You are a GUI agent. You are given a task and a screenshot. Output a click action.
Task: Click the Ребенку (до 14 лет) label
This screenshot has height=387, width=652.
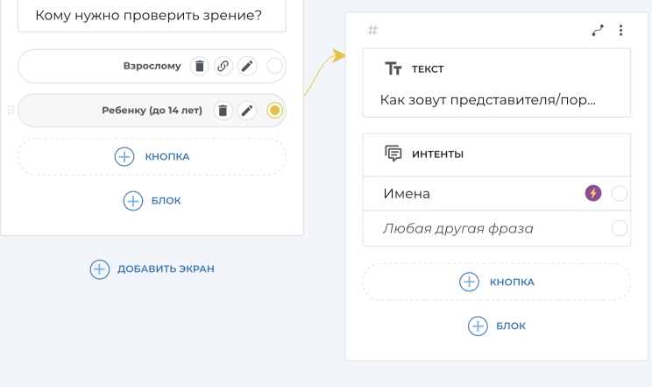[x=152, y=111]
